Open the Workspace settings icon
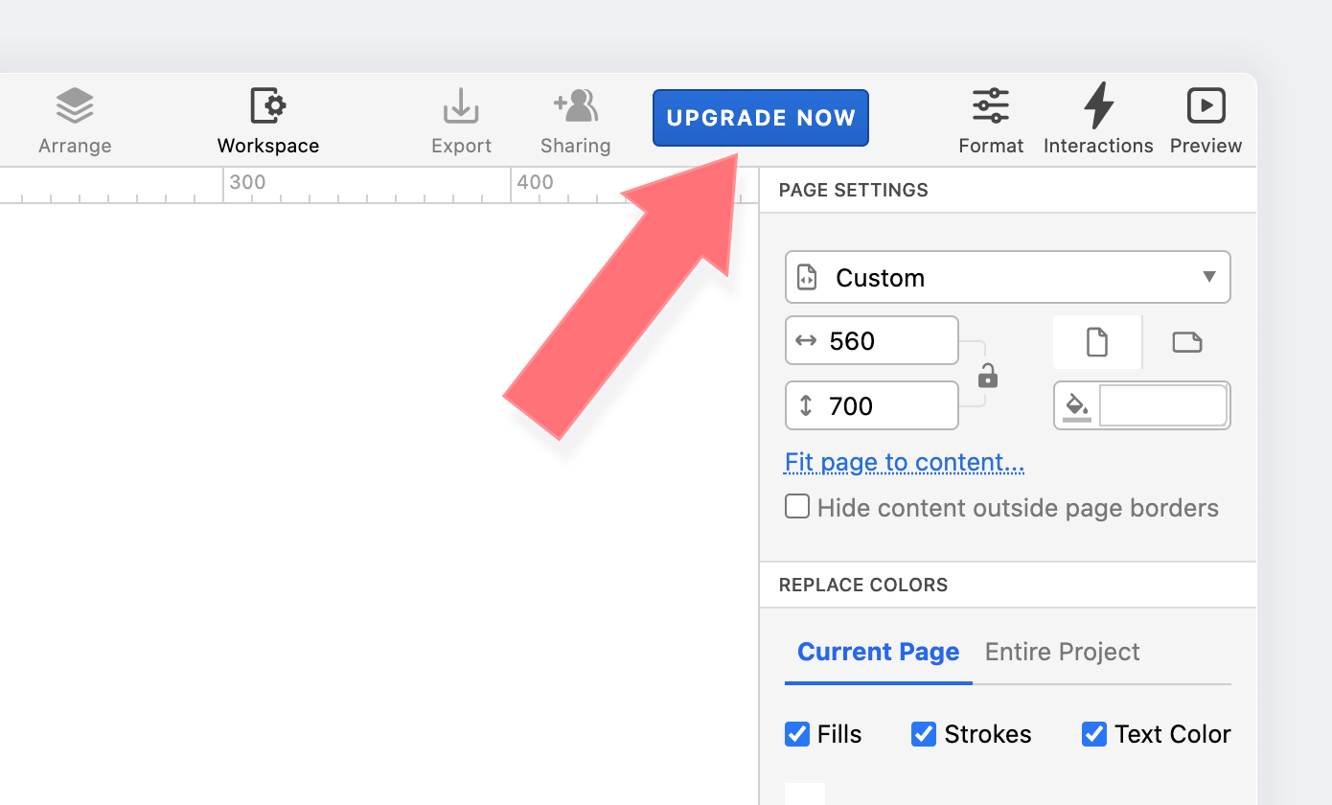This screenshot has height=805, width=1332. [x=268, y=106]
